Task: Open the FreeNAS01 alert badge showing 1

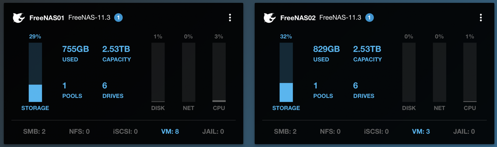Action: [x=118, y=18]
